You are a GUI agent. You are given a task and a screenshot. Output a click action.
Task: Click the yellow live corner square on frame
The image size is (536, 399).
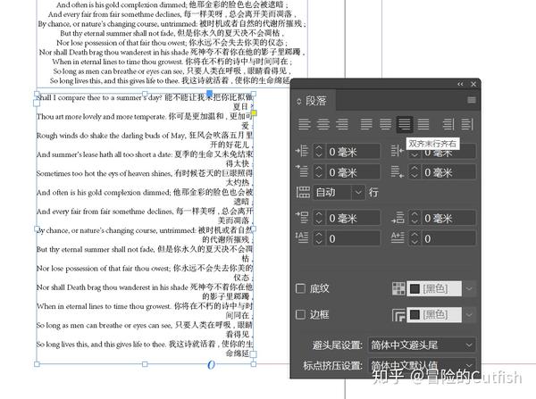pos(254,112)
